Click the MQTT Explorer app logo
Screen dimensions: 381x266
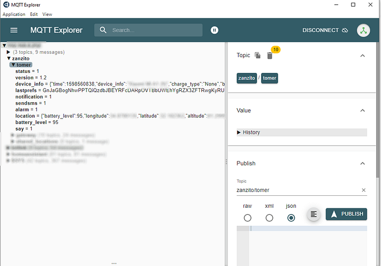pyautogui.click(x=6, y=4)
